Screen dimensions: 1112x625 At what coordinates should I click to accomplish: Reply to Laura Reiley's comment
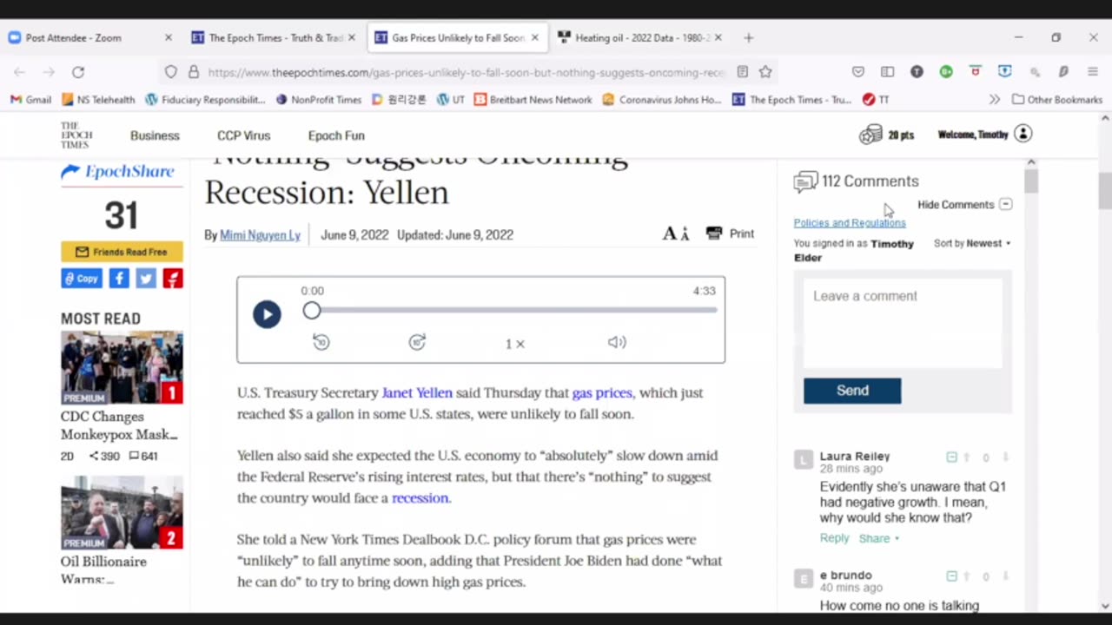(834, 538)
